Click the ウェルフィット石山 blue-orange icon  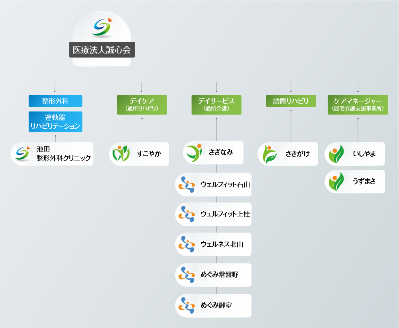(187, 185)
